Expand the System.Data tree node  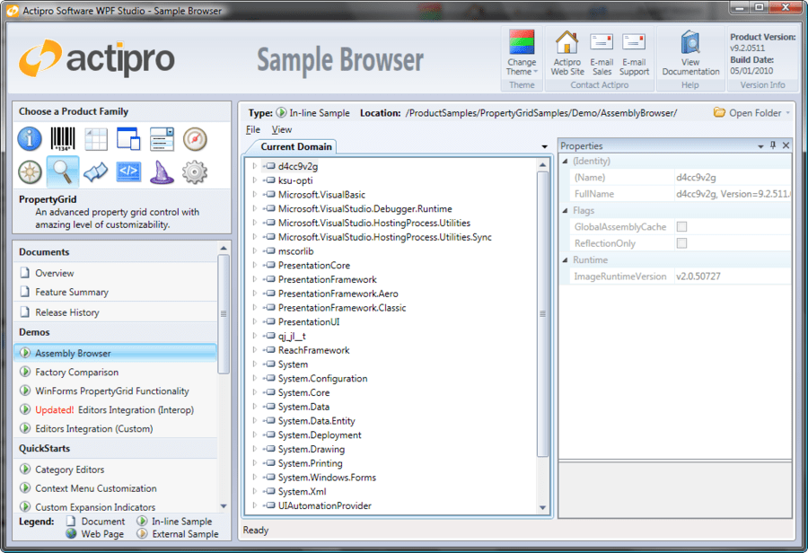(x=256, y=407)
